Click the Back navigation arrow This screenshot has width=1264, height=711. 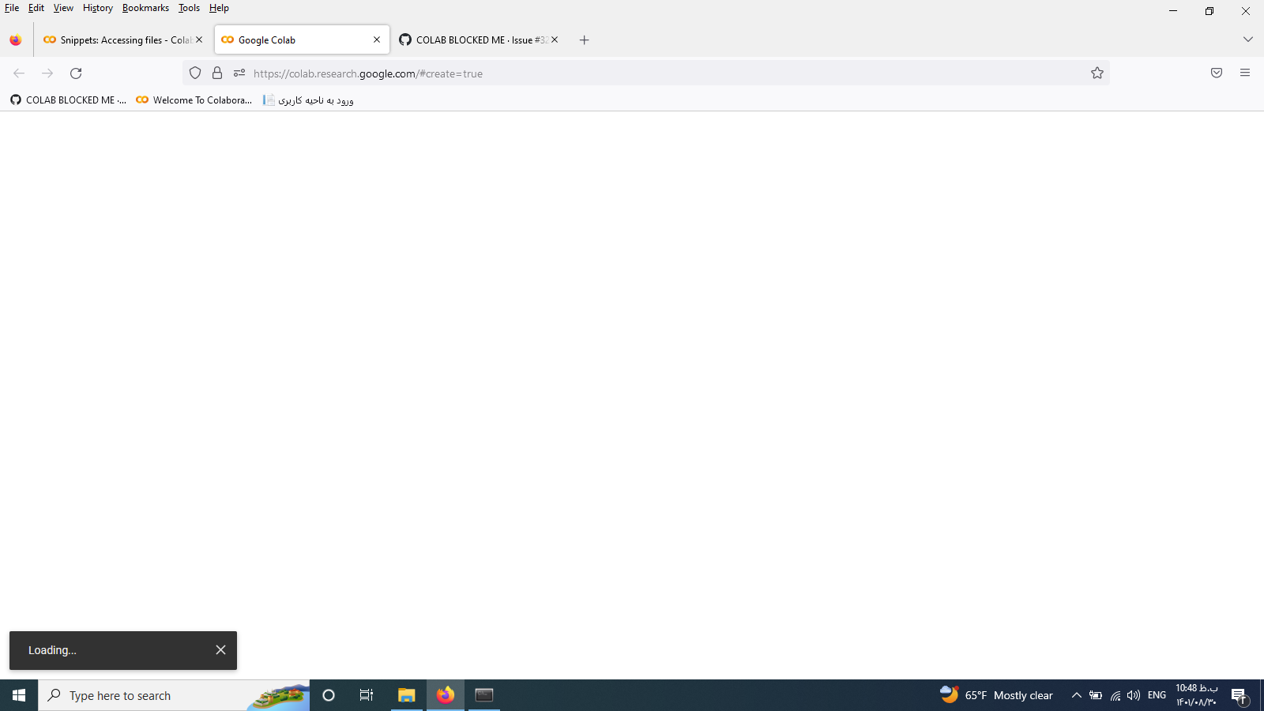click(x=19, y=73)
